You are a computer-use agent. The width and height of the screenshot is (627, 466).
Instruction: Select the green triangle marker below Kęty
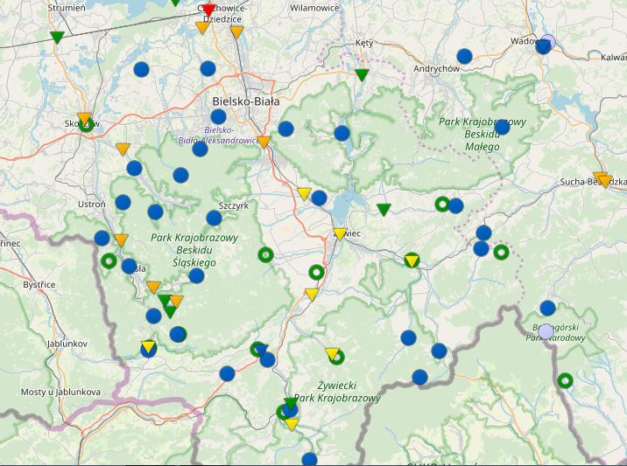click(x=362, y=74)
